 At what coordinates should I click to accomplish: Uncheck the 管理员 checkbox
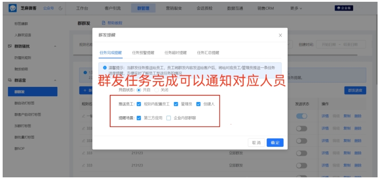[x=176, y=104]
